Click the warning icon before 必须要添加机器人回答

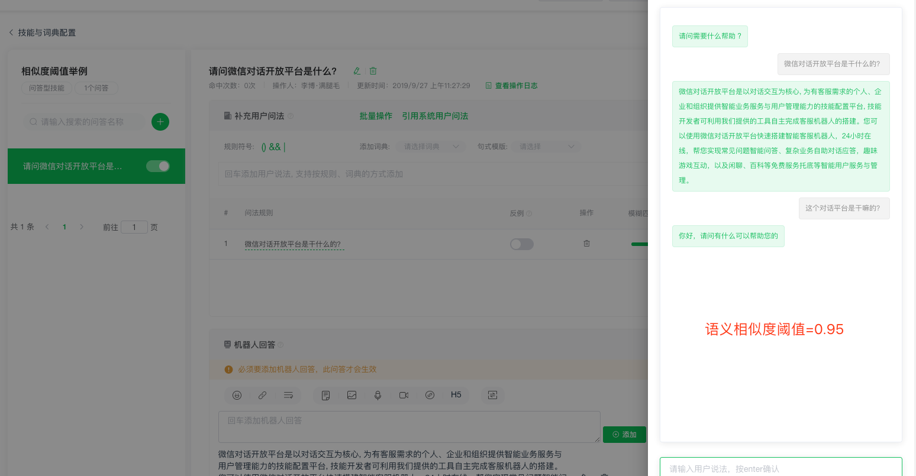click(x=228, y=370)
